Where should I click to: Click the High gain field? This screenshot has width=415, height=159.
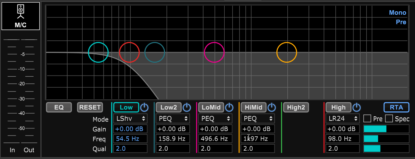tap(342, 129)
